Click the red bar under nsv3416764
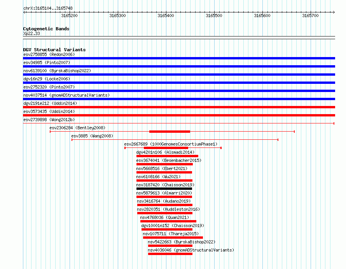 click(x=165, y=205)
